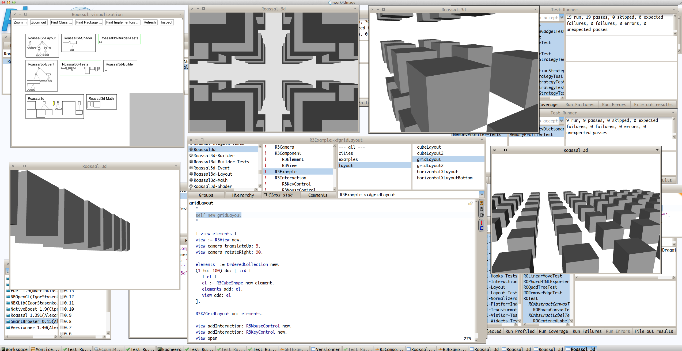The width and height of the screenshot is (682, 351).
Task: Open the accept dropdown in lower Test Runner
Action: [562, 121]
